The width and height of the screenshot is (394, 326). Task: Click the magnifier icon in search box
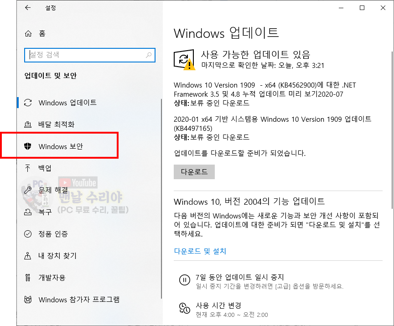point(149,55)
